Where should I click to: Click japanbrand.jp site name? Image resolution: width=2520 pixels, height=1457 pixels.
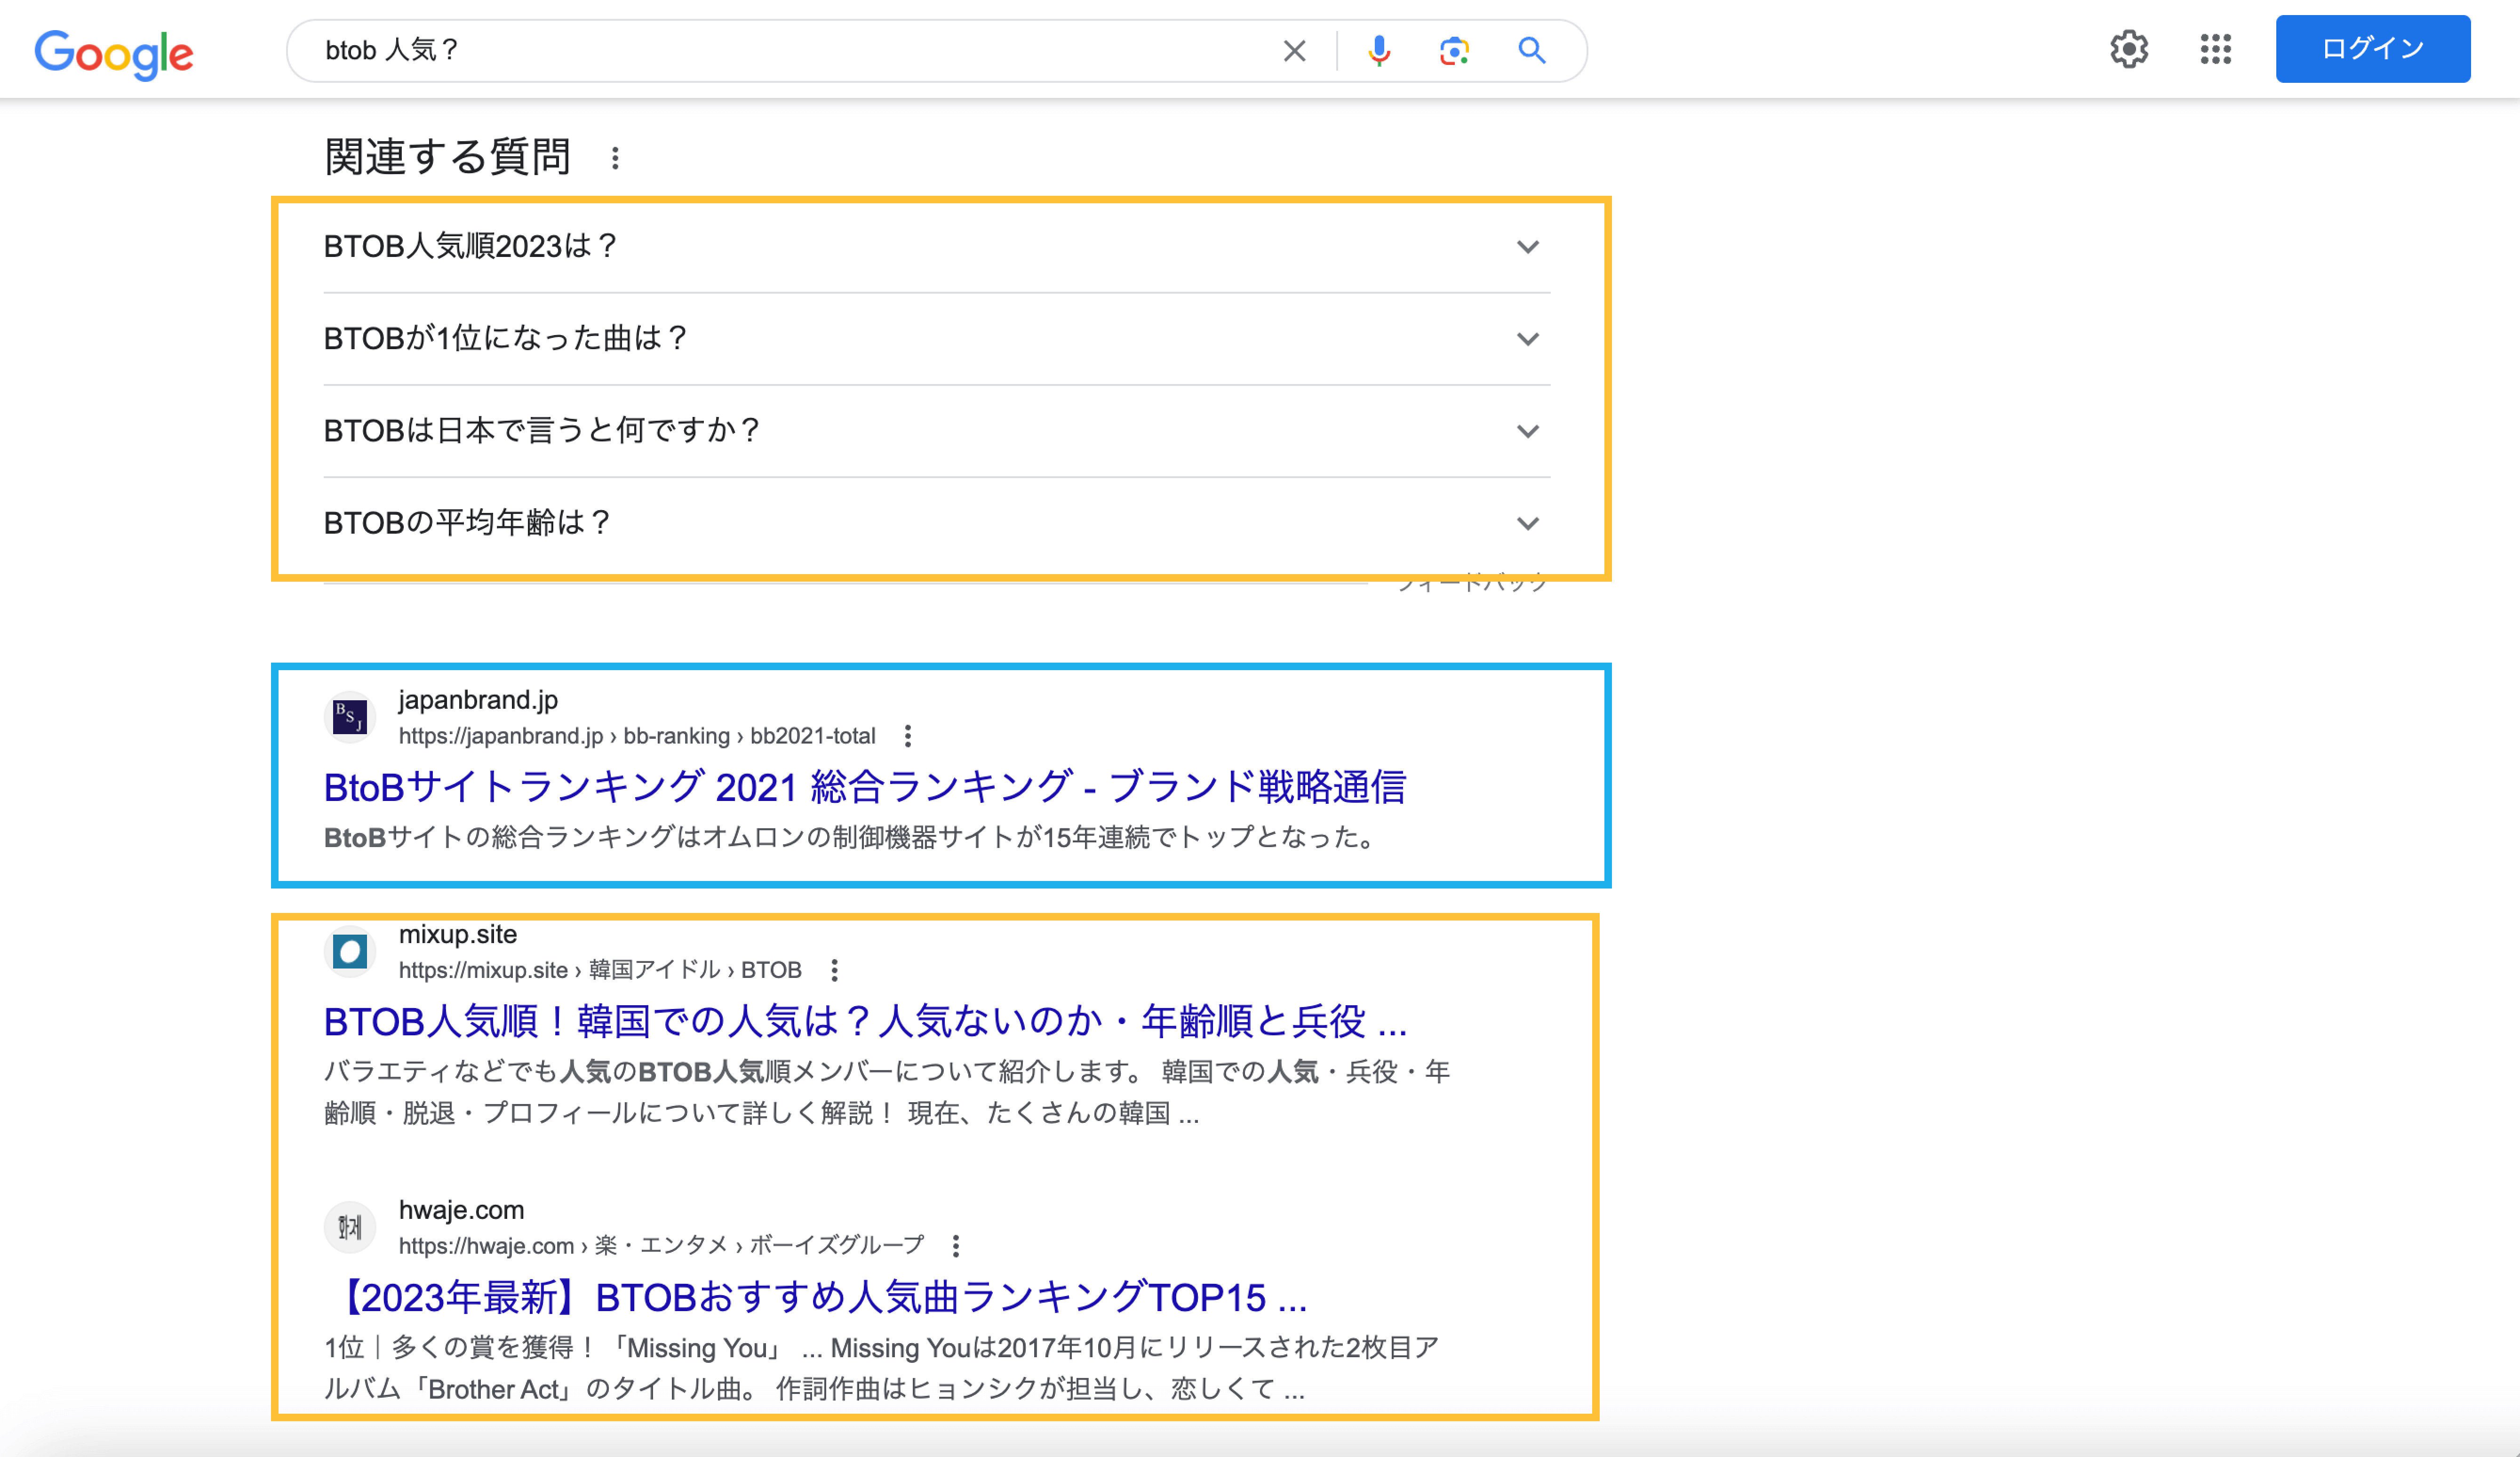[x=478, y=700]
